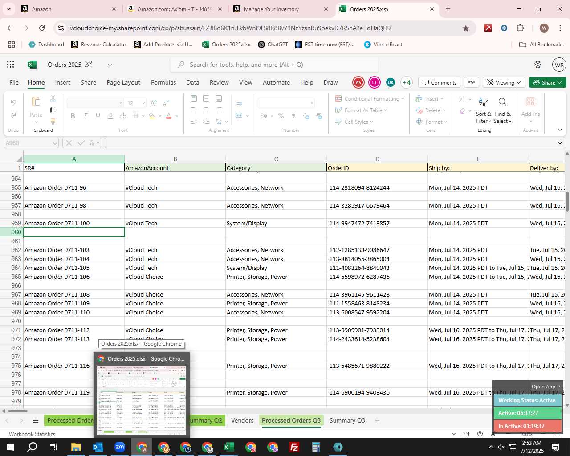The image size is (570, 456).
Task: Click the insert function fx icon
Action: click(92, 143)
